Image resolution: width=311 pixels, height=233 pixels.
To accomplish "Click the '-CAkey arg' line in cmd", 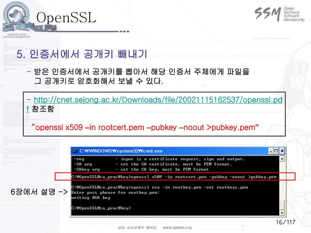I will [x=141, y=169].
